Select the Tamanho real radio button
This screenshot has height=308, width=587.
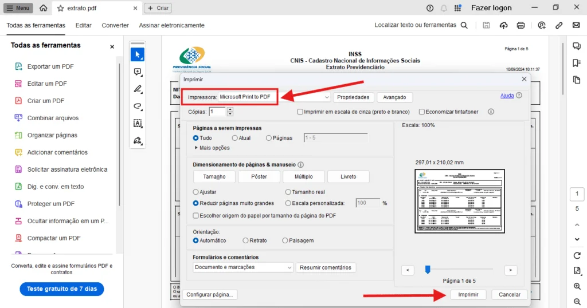point(288,192)
